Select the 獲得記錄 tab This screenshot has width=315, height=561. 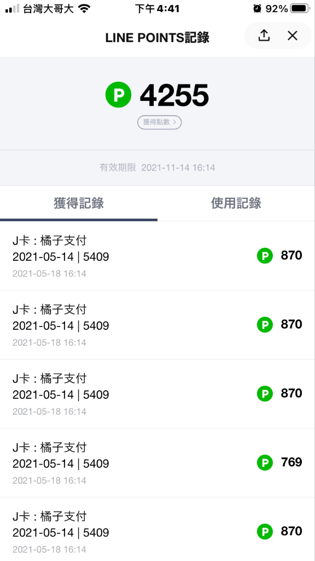79,203
